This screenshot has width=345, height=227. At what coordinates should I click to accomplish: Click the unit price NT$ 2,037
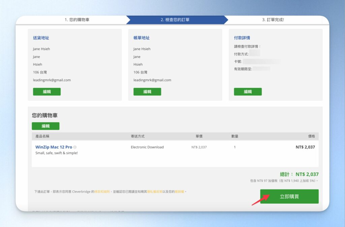tap(199, 147)
